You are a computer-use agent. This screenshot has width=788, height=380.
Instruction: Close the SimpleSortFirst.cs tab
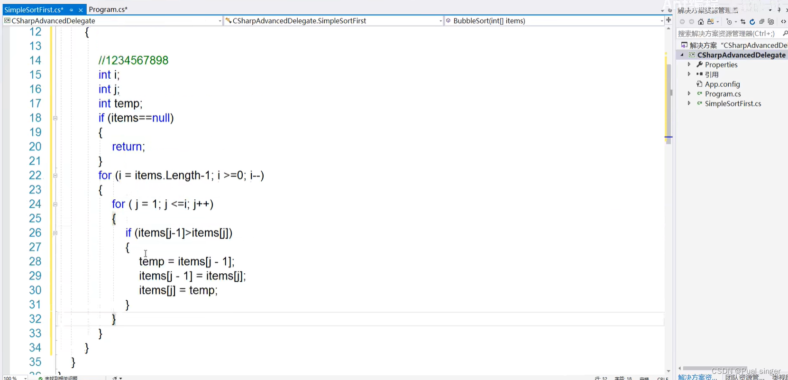click(x=81, y=9)
